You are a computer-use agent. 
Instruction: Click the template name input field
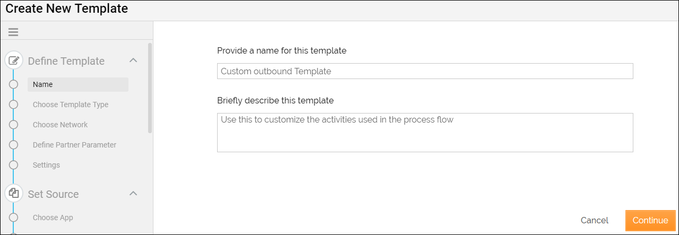click(x=425, y=71)
